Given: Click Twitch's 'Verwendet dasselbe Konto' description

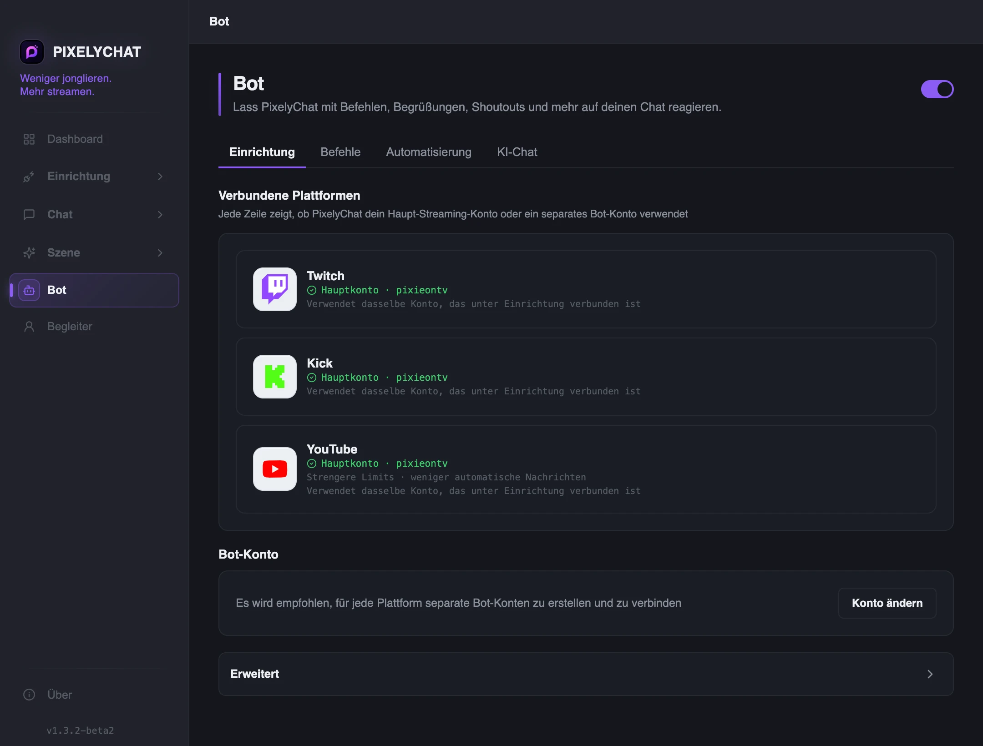Looking at the screenshot, I should 474,304.
